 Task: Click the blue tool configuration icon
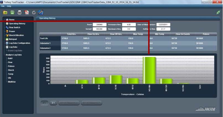(41, 12)
